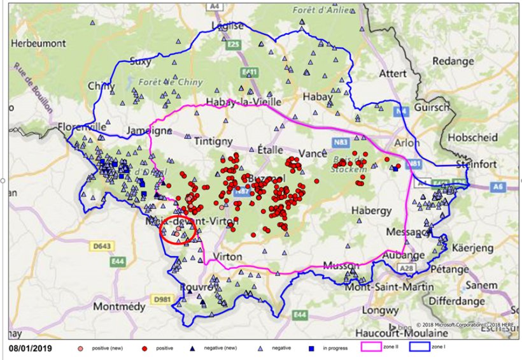Click the E25 road shield near Léglise

point(234,45)
